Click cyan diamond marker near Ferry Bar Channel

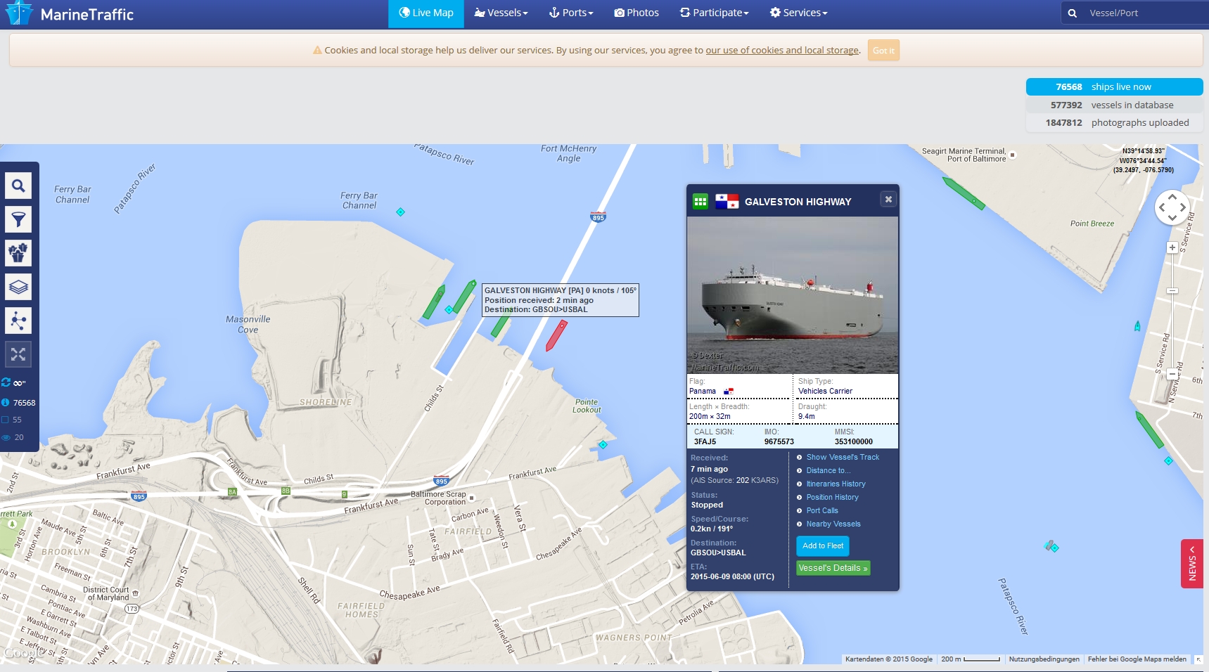tap(400, 212)
